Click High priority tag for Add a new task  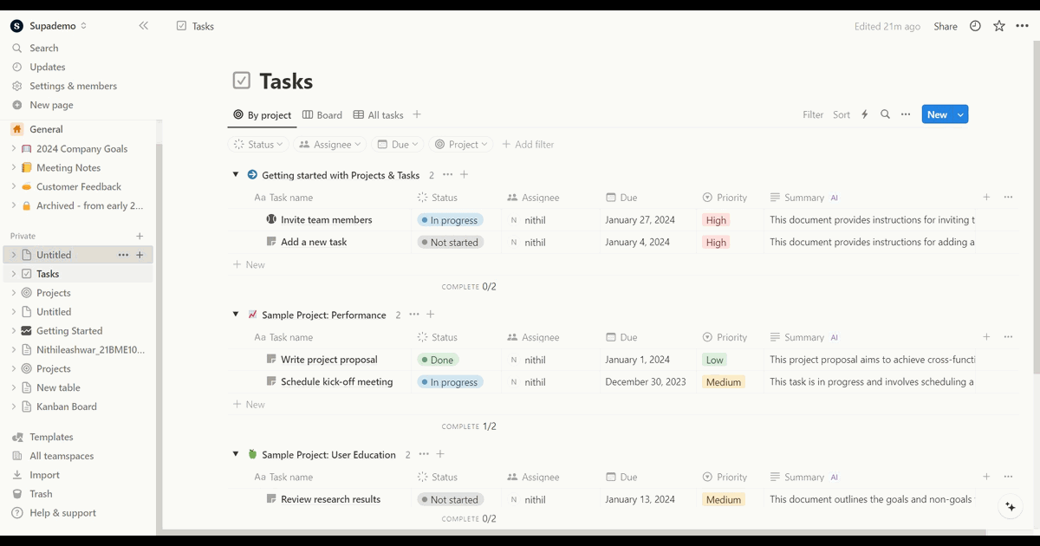click(x=716, y=243)
